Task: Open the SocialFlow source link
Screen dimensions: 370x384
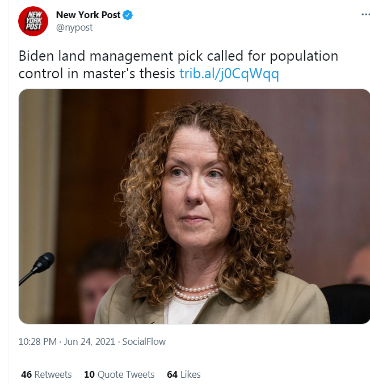Action: (144, 341)
